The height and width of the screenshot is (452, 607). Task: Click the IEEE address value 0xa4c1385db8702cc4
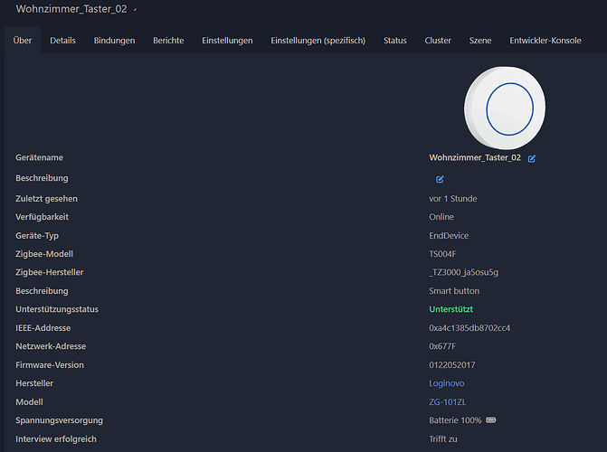[469, 327]
